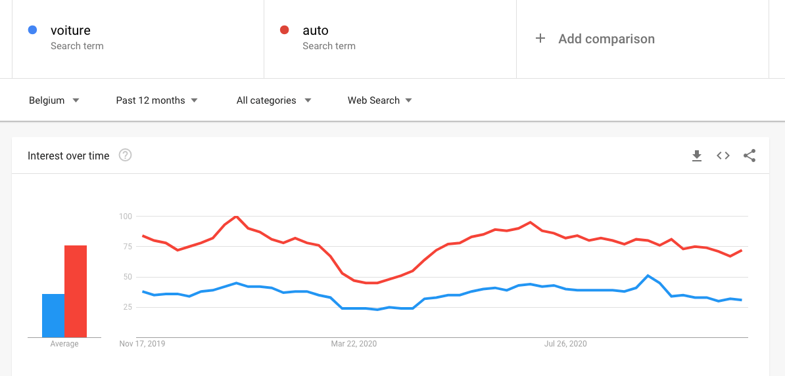Screen dimensions: 785x376
Task: Click the blue voiture line's highest peak
Action: point(648,276)
